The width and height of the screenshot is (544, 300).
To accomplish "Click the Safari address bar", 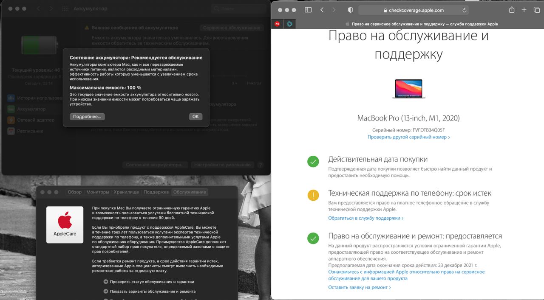I will [414, 10].
